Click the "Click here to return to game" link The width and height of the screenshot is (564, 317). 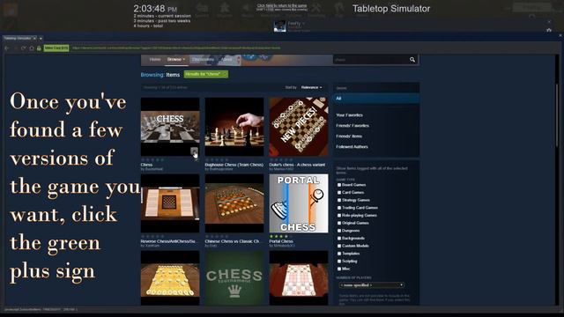pyautogui.click(x=282, y=6)
